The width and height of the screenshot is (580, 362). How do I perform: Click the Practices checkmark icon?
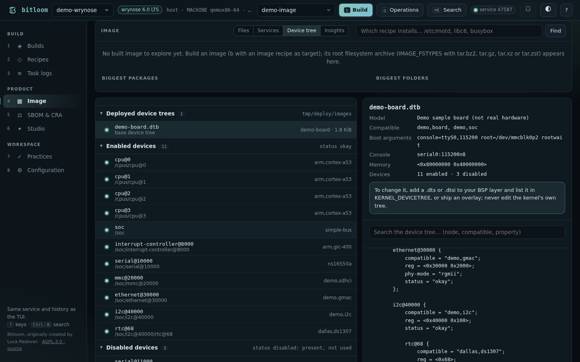(x=20, y=157)
